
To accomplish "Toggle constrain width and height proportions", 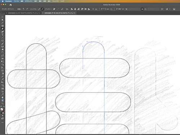I will 142,9.
